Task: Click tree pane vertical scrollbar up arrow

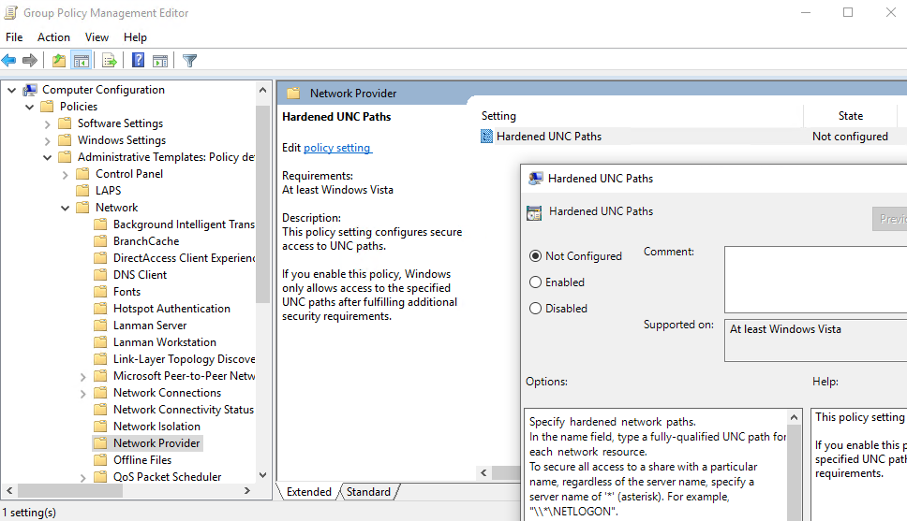Action: click(x=262, y=90)
